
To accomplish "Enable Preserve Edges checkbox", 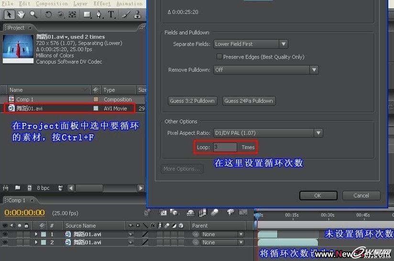I will point(219,57).
